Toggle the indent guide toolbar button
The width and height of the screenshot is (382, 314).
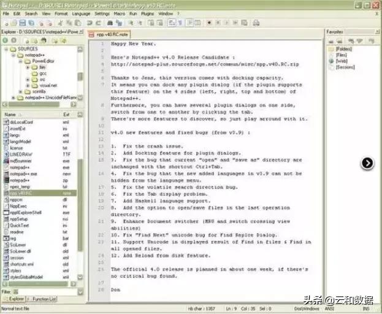[x=189, y=23]
